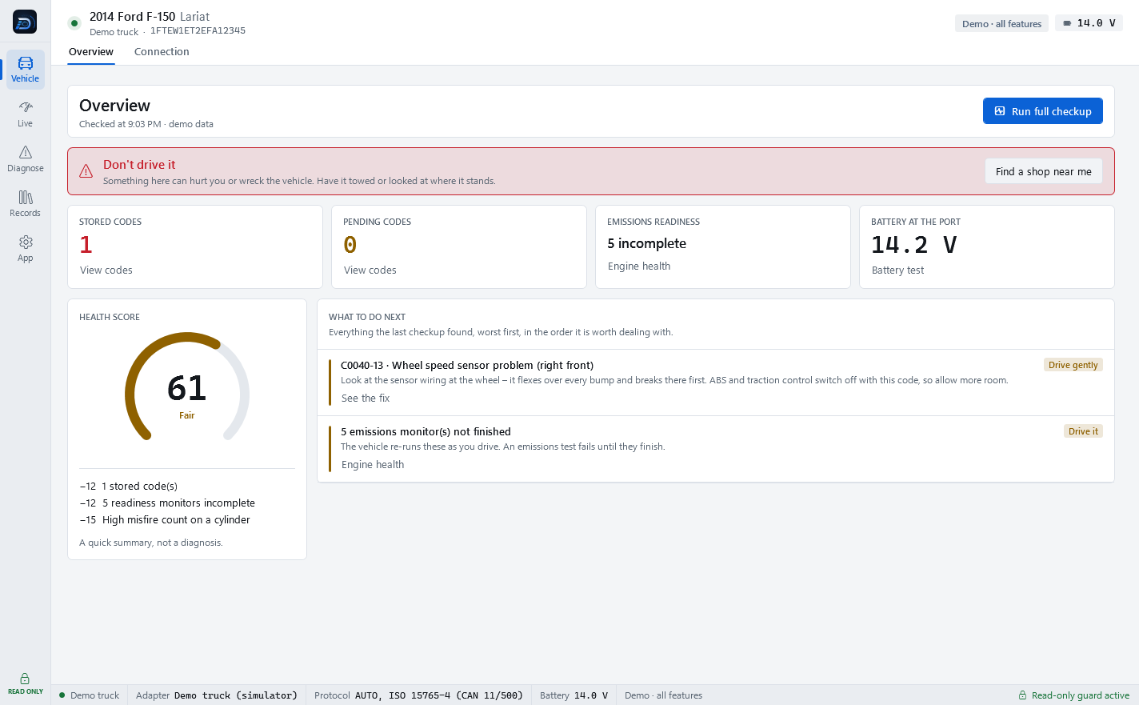Viewport: 1139px width, 705px height.
Task: Click the warning triangle in red banner
Action: (x=86, y=171)
